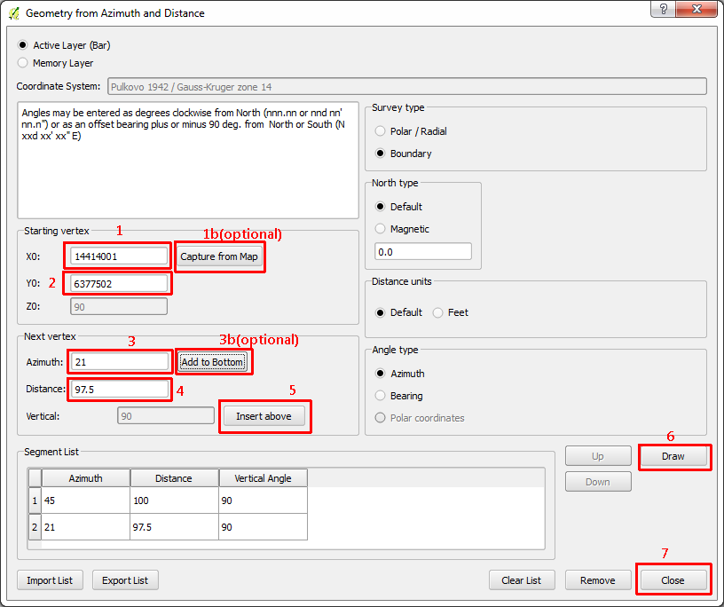Image resolution: width=724 pixels, height=607 pixels.
Task: Click the Coordinate System field
Action: point(406,86)
